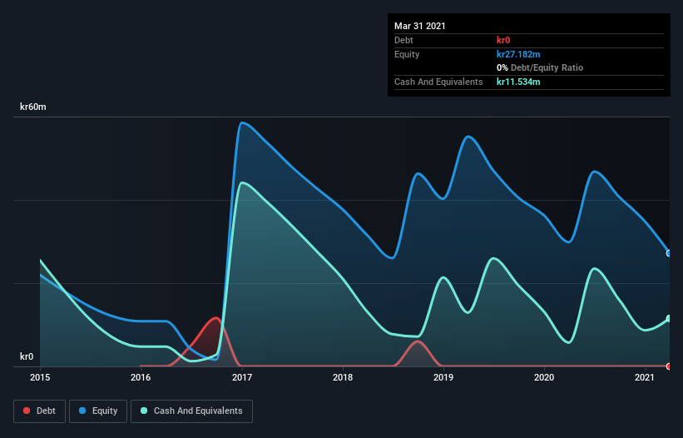Click the red kr0 debt value in tooltip
Screen dimensions: 683x438
coord(503,40)
